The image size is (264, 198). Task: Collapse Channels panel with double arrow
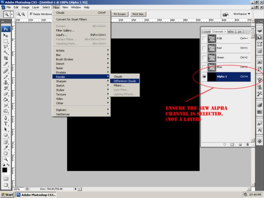point(253,29)
